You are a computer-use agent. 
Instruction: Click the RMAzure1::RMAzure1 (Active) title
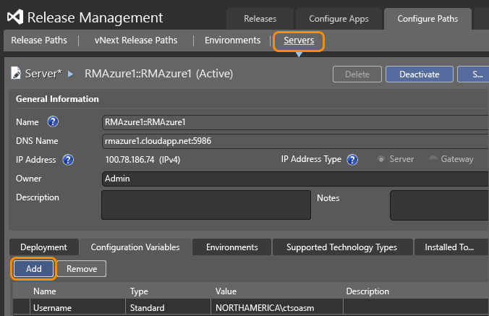158,74
